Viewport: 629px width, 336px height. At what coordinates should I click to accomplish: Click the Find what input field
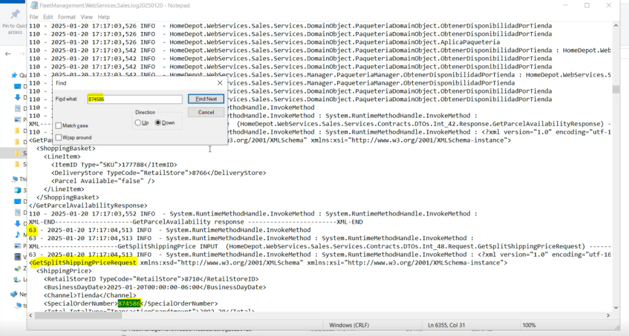[135, 99]
